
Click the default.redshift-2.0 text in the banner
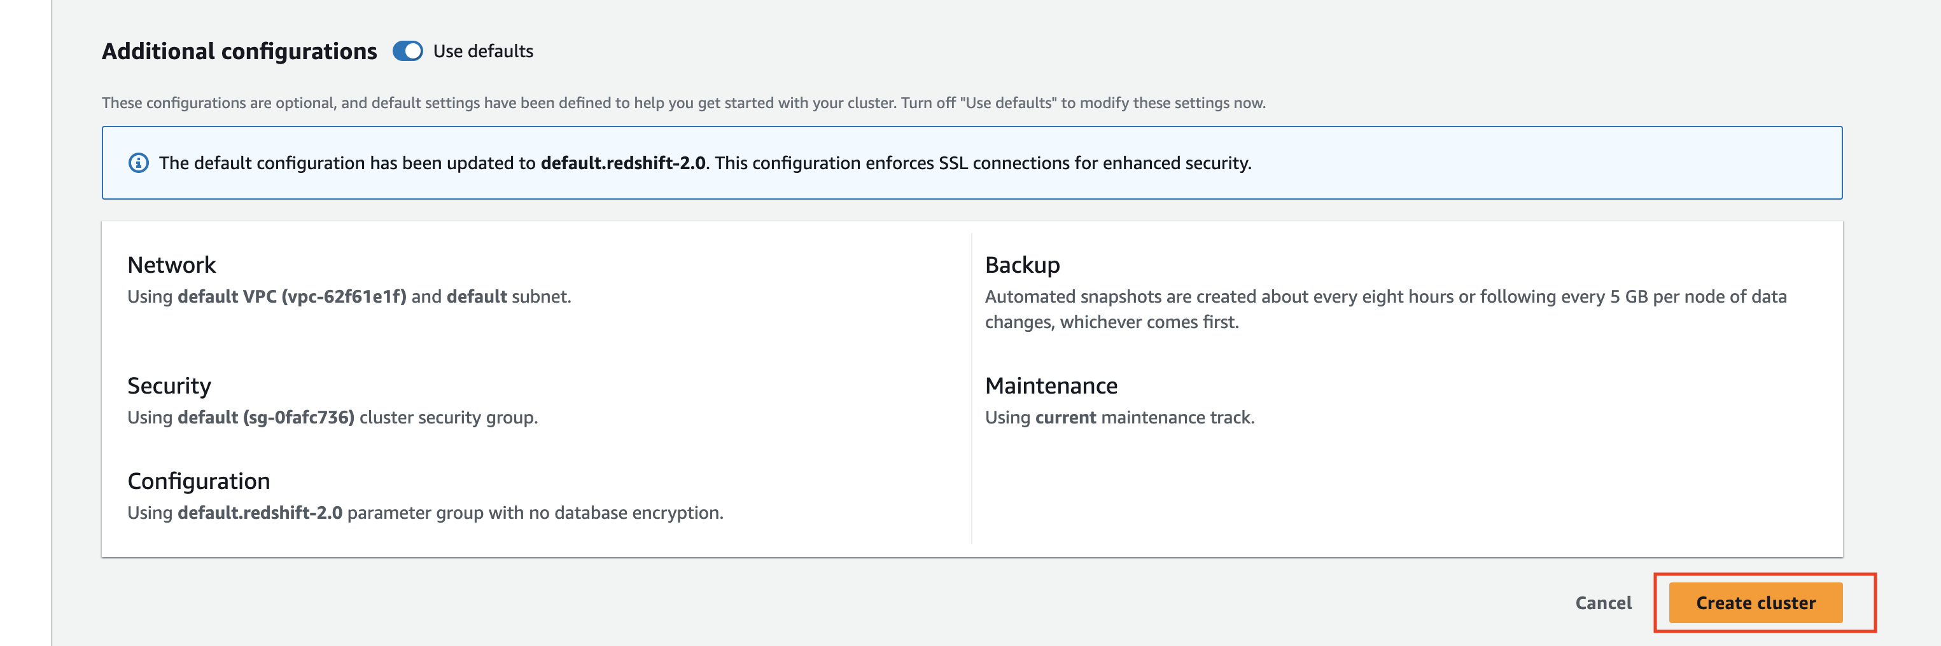pyautogui.click(x=623, y=163)
